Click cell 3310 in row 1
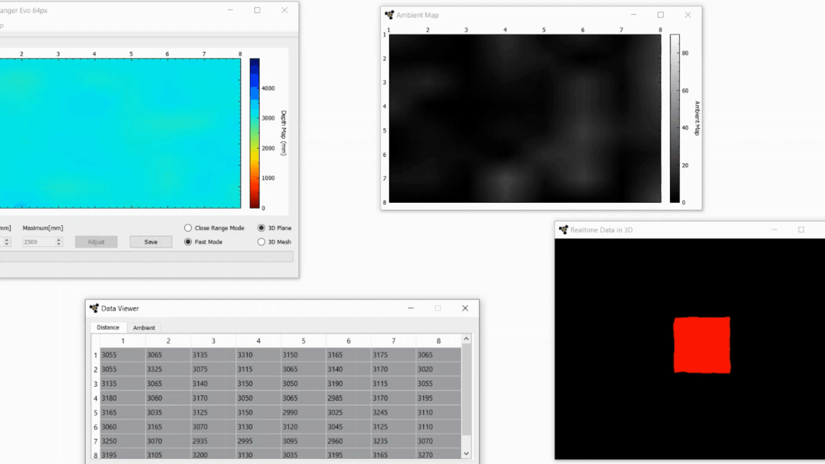This screenshot has width=825, height=464. point(258,355)
